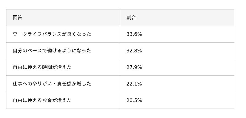Select the 20.5% percentage
The height and width of the screenshot is (118, 246).
[x=134, y=101]
